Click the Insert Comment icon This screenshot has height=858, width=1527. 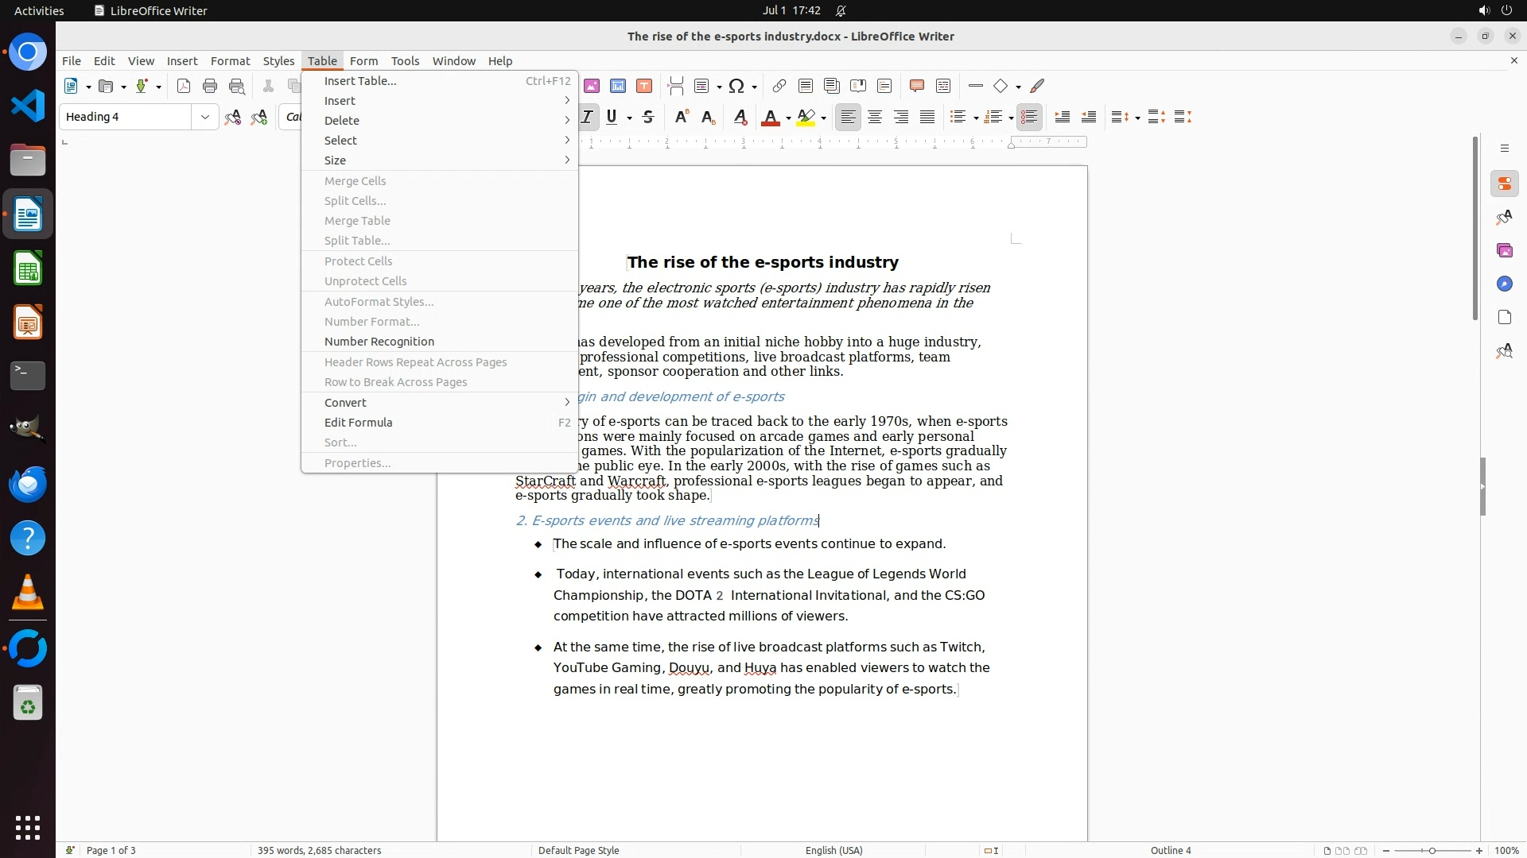tap(916, 86)
